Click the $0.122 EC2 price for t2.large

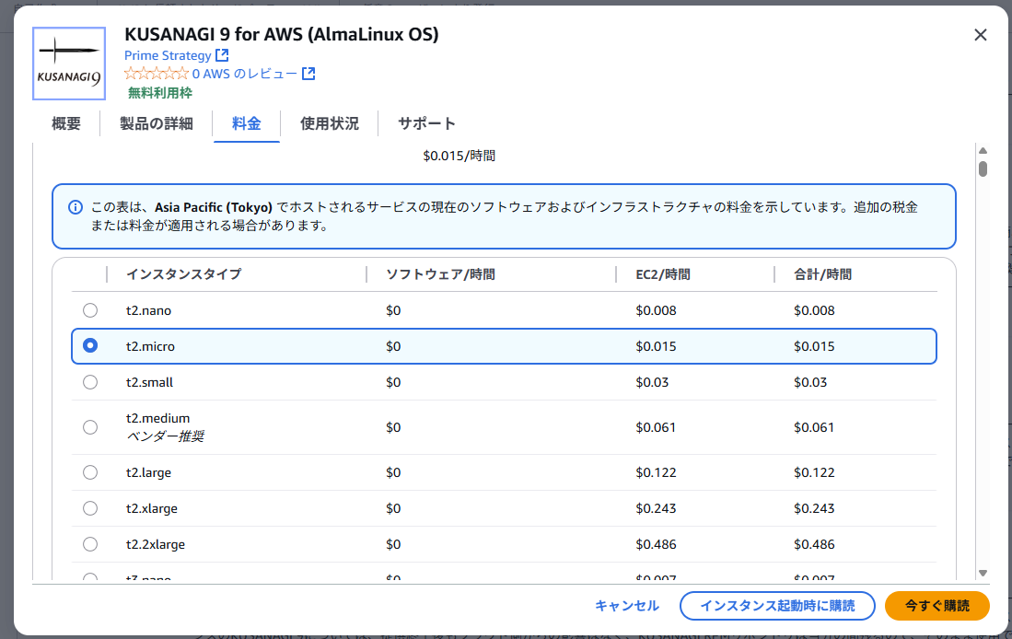coord(656,472)
